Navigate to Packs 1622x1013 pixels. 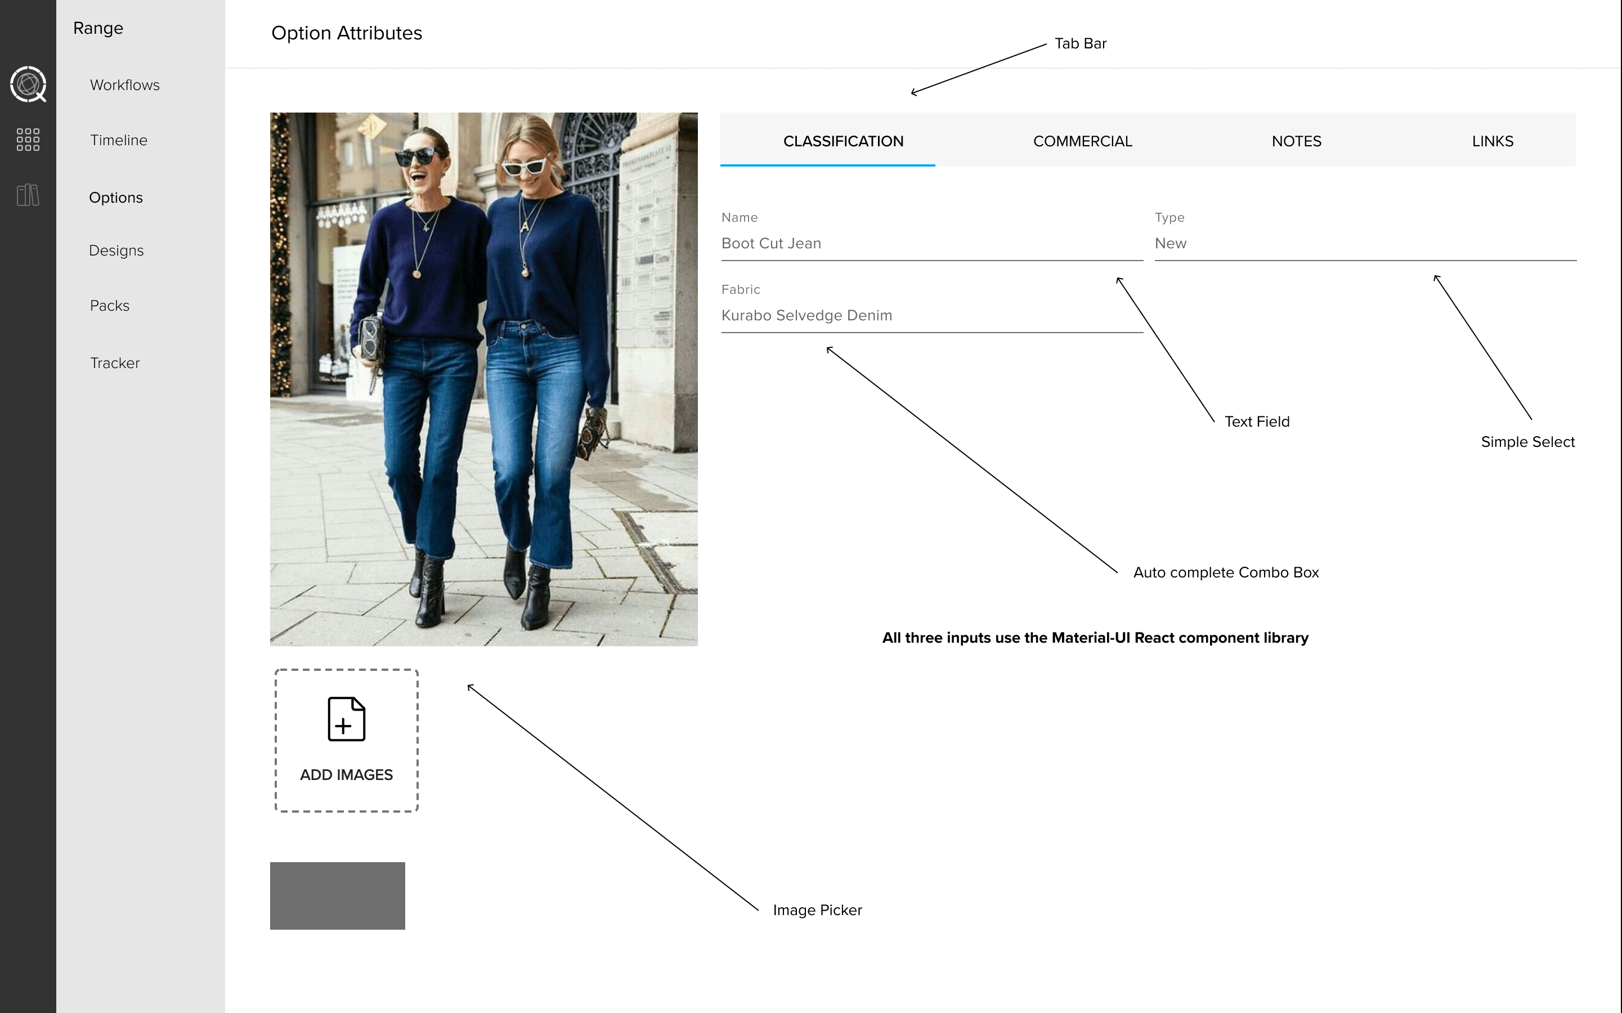(x=110, y=306)
